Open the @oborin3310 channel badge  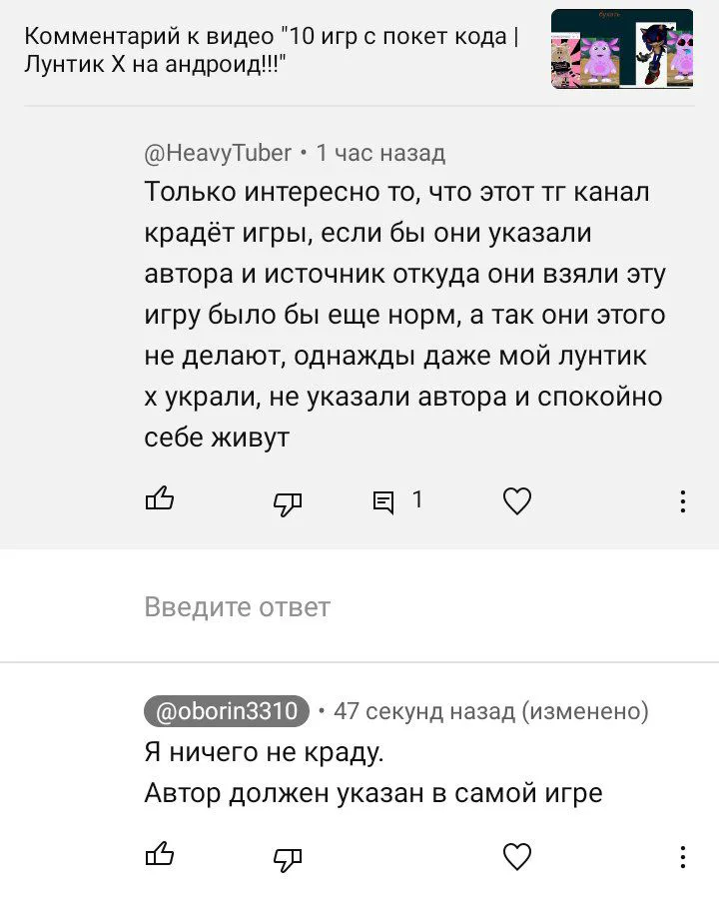coord(227,711)
